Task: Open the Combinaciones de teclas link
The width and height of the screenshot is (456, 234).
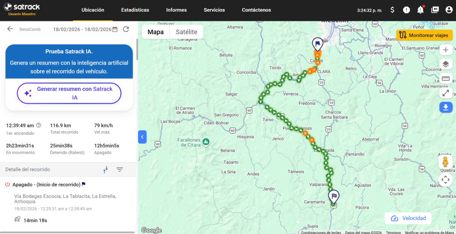Action: 321,232
